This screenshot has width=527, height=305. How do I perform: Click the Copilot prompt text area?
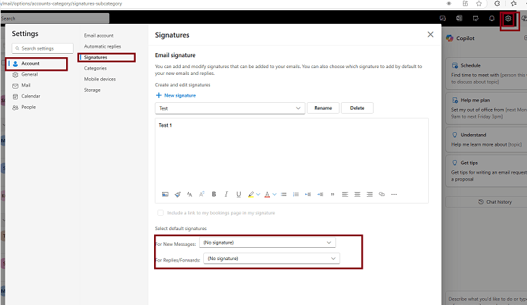tap(486, 299)
